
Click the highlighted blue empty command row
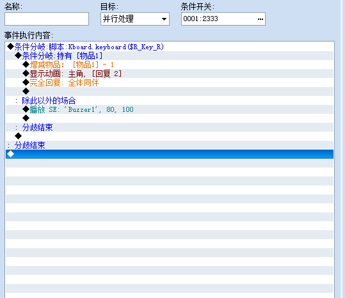click(170, 154)
